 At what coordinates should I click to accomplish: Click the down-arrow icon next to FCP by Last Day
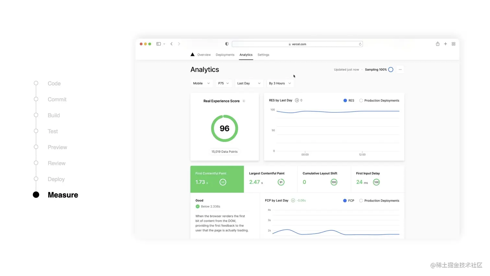[x=293, y=200]
